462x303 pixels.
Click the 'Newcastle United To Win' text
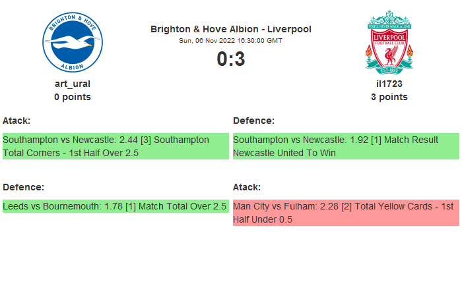[x=284, y=153]
